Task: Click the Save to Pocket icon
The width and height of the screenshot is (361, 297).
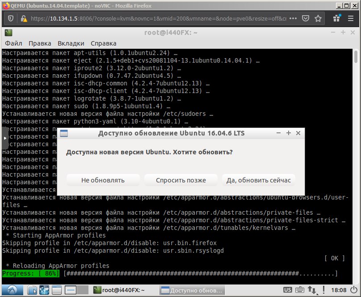Action: coord(306,18)
